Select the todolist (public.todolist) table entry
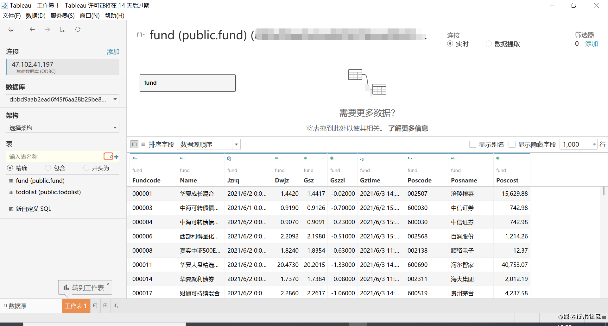The height and width of the screenshot is (326, 608). pyautogui.click(x=48, y=192)
